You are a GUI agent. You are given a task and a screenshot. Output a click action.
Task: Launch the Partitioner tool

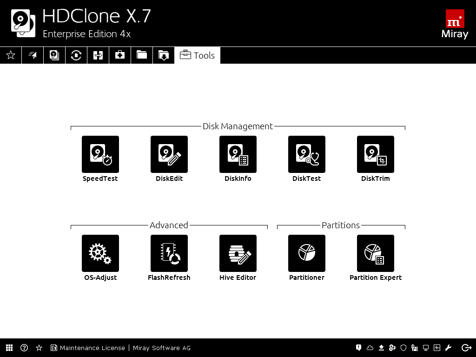click(306, 253)
